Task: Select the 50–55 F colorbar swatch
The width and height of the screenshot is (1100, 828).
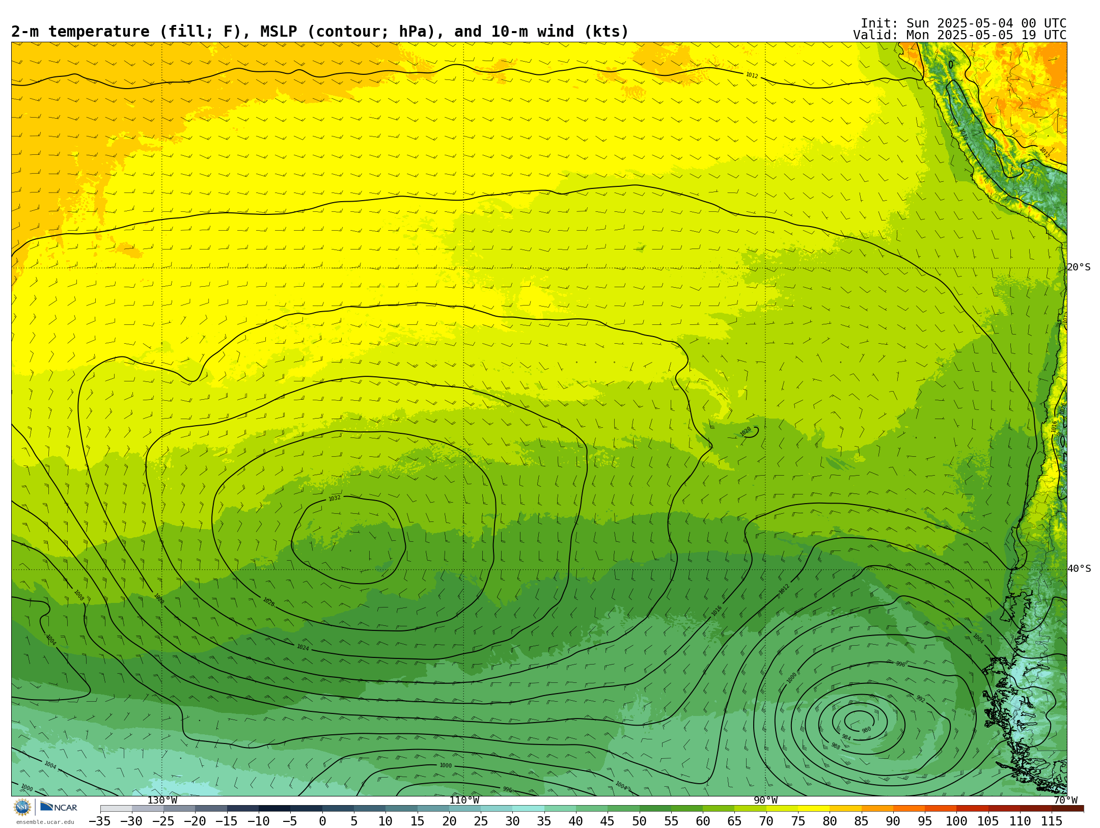Action: tap(655, 809)
